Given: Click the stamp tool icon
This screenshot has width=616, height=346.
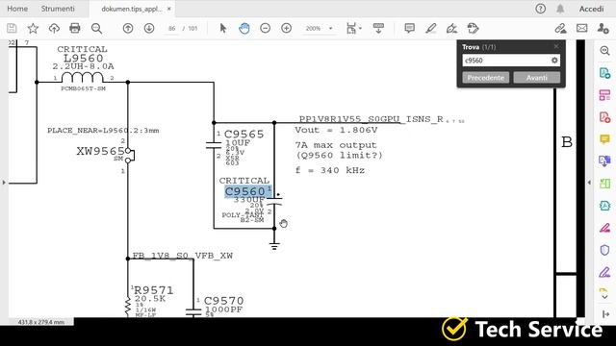Looking at the screenshot, I should click(473, 28).
